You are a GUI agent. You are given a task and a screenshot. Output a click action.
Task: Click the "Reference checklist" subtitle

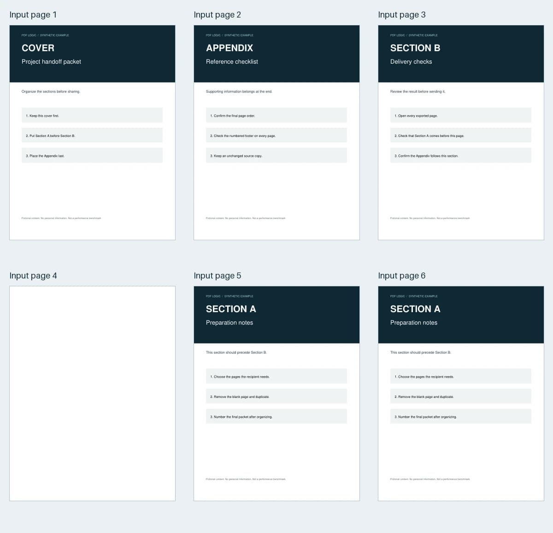pos(232,62)
